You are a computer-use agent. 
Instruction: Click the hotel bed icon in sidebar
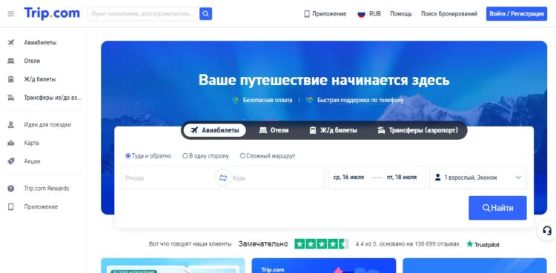click(x=11, y=61)
